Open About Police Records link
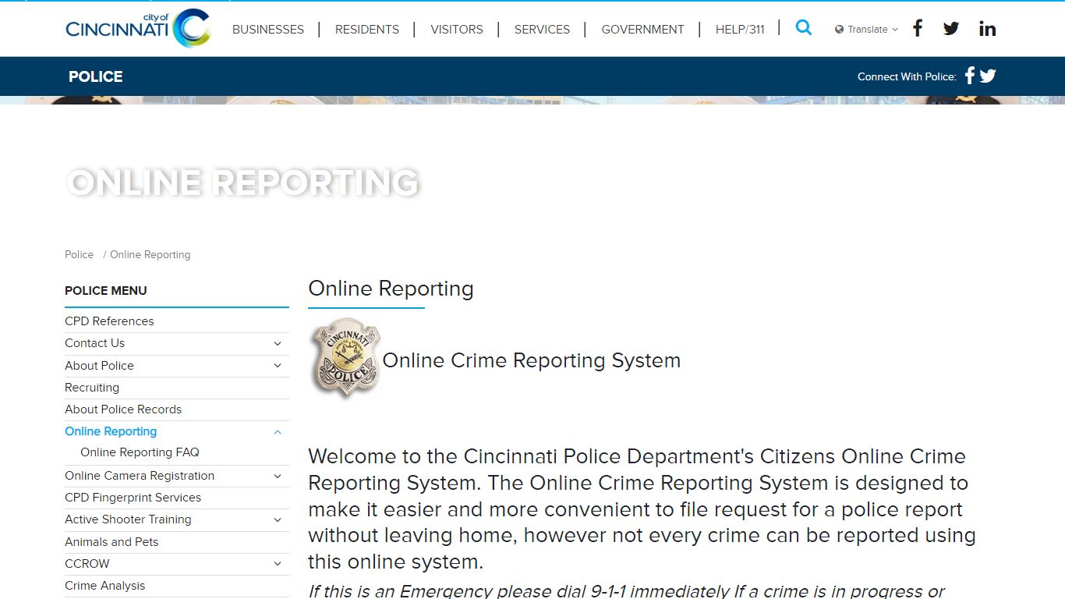This screenshot has height=599, width=1065. (x=123, y=409)
